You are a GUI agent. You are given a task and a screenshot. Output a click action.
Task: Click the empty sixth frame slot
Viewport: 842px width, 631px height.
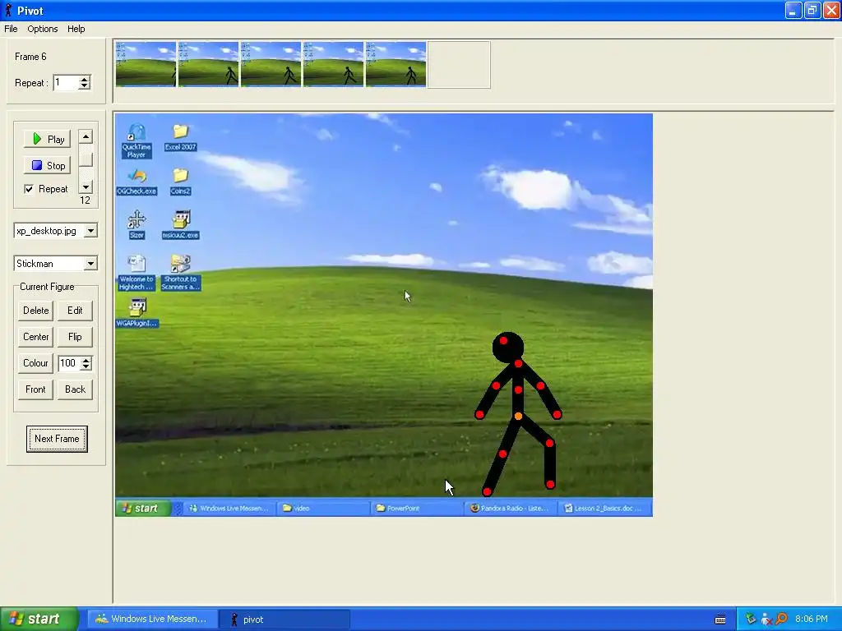point(459,64)
